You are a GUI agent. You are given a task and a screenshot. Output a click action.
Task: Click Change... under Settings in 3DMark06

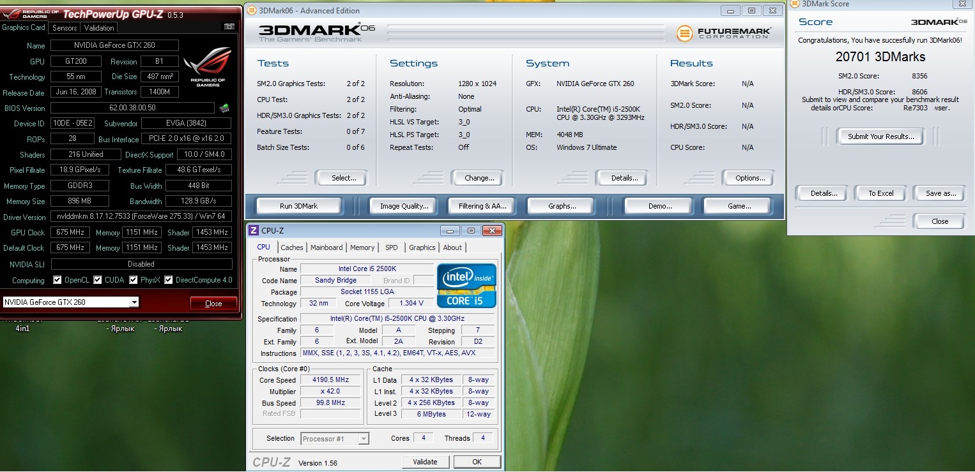[479, 178]
